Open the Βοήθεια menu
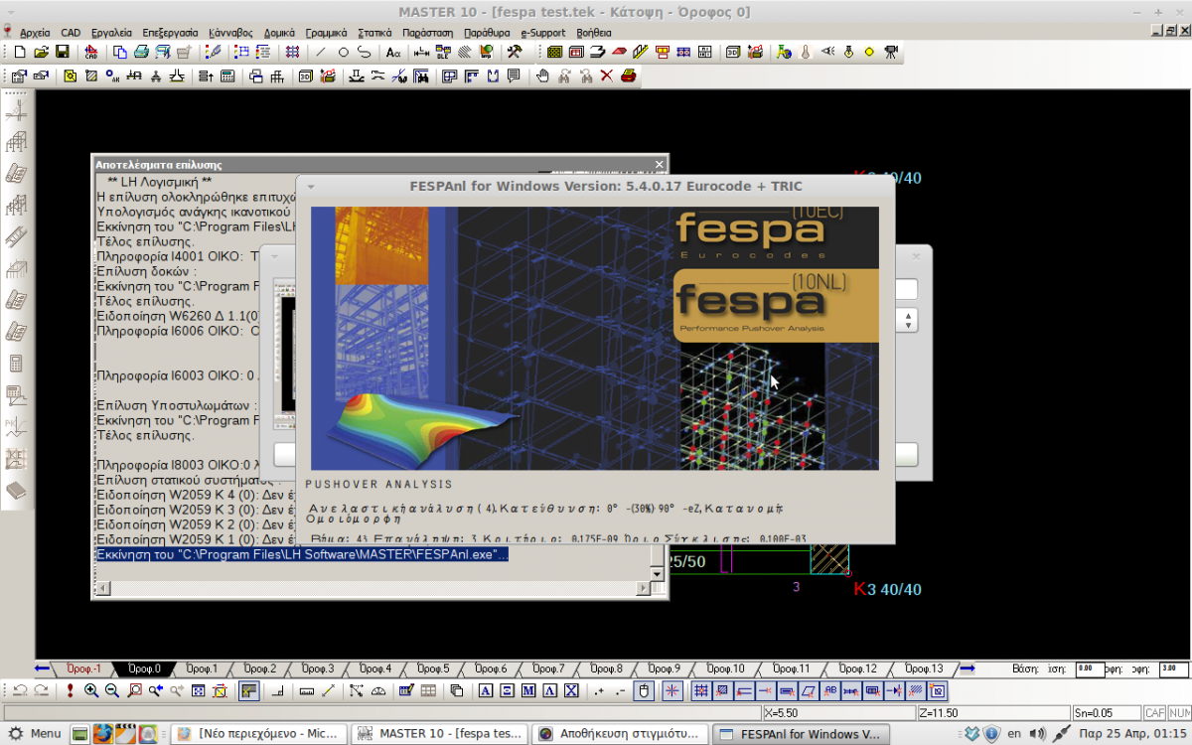The image size is (1192, 745). (594, 32)
